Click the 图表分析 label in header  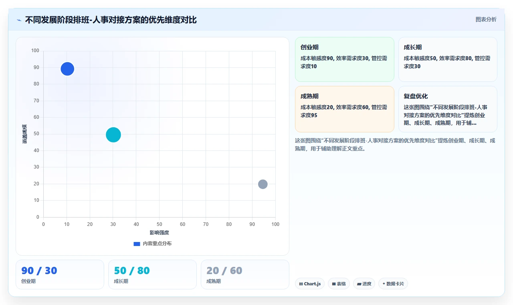[486, 19]
